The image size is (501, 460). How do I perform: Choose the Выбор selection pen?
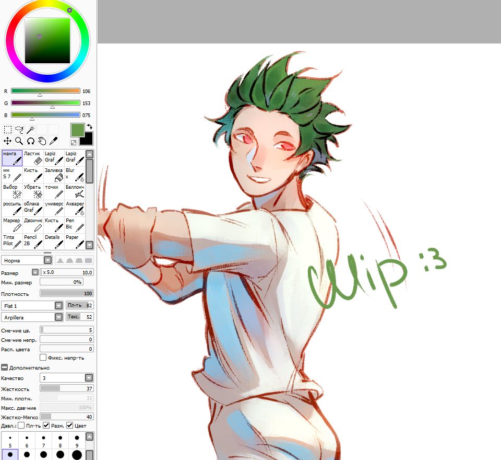[12, 191]
